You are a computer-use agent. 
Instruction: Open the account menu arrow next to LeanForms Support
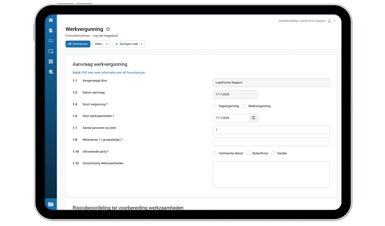click(334, 21)
